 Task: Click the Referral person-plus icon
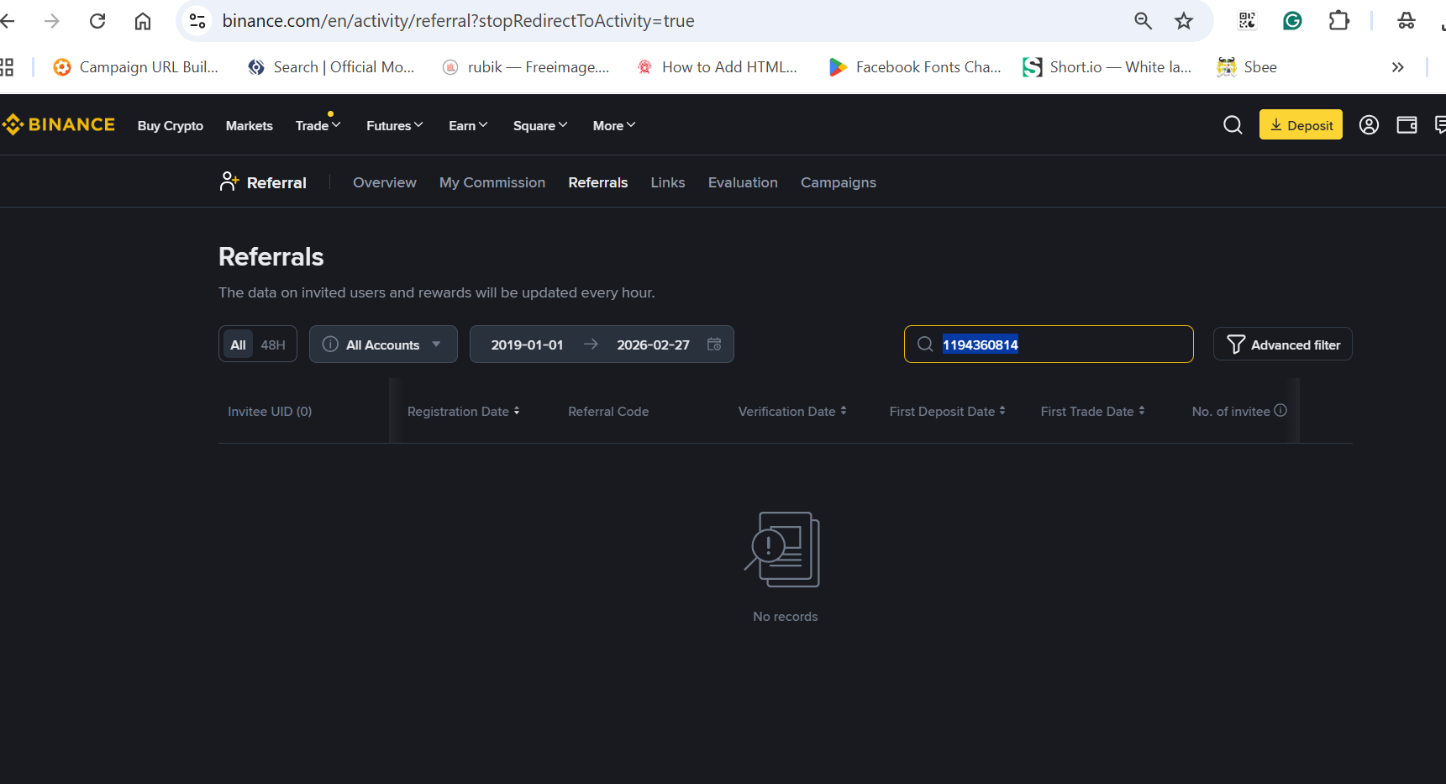(229, 182)
